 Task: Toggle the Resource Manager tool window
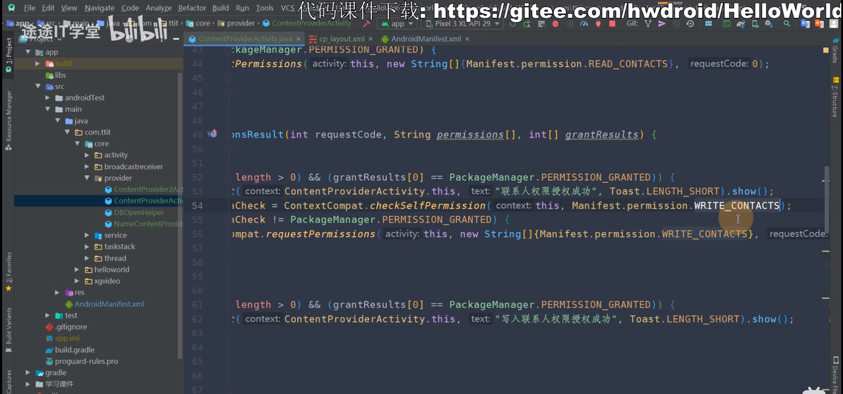pyautogui.click(x=9, y=120)
